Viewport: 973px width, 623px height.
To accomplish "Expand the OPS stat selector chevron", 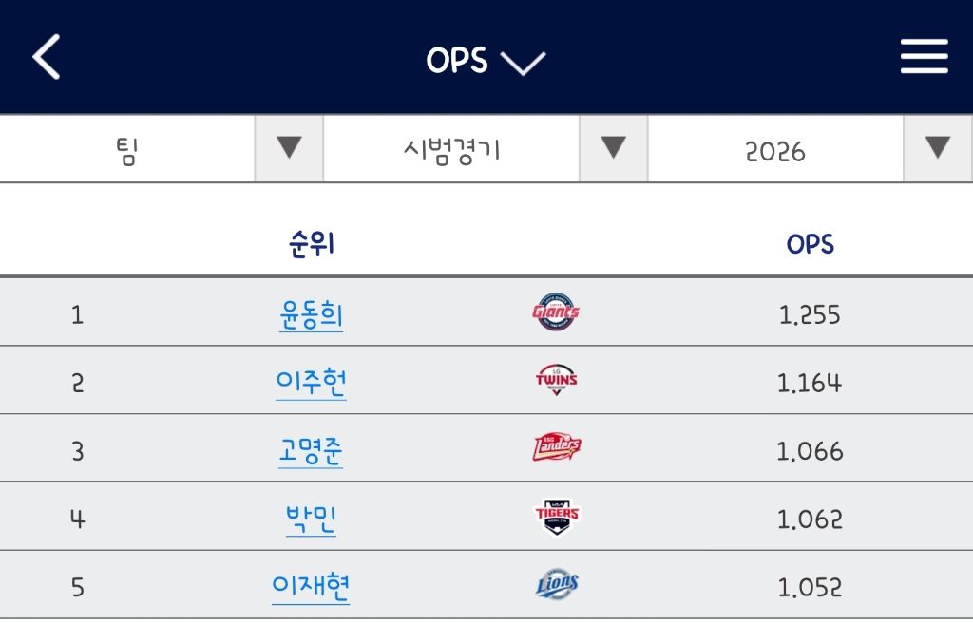I will coord(523,63).
